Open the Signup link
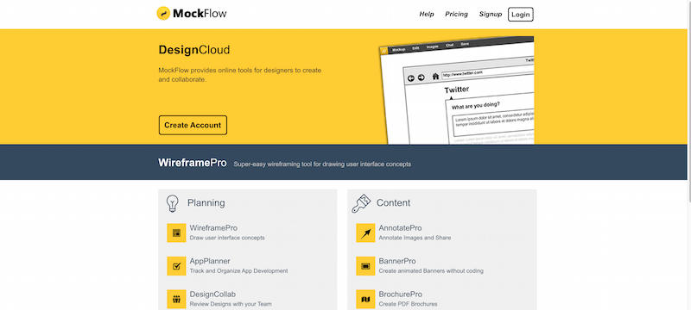Image resolution: width=691 pixels, height=310 pixels. 491,14
